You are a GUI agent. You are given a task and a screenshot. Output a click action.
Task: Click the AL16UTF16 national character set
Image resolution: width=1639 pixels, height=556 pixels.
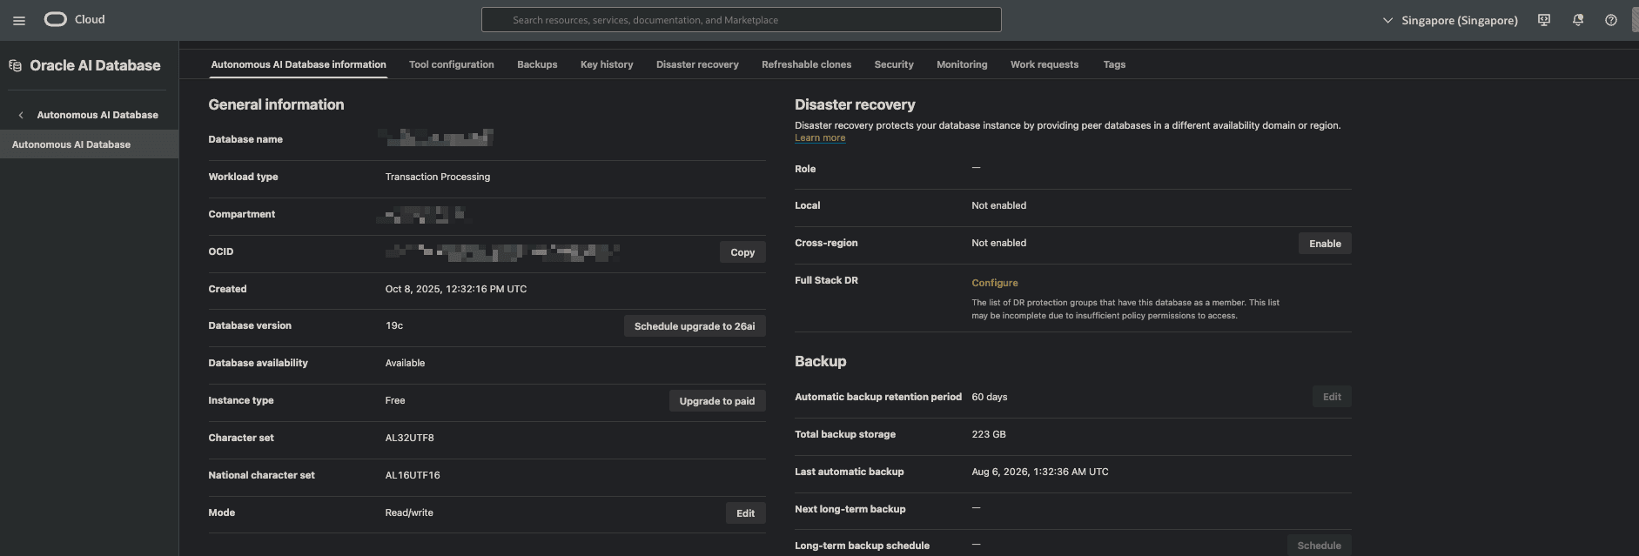click(x=413, y=475)
